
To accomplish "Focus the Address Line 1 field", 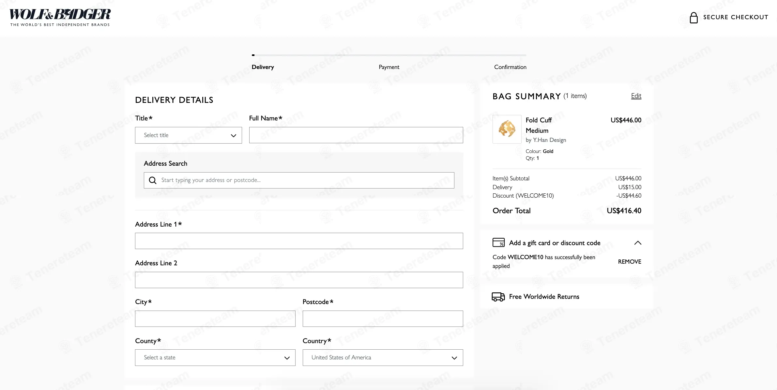I will 299,241.
